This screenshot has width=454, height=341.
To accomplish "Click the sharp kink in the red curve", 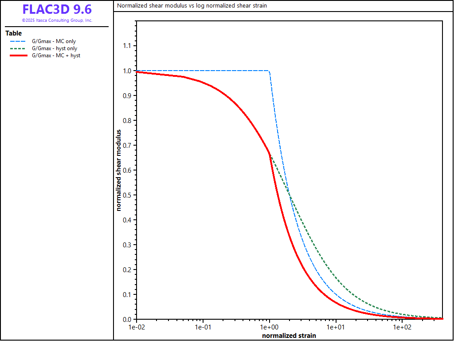I will (270, 154).
